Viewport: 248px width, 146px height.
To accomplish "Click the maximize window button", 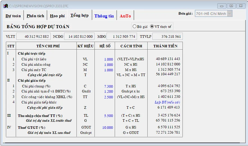I will 231,6.
